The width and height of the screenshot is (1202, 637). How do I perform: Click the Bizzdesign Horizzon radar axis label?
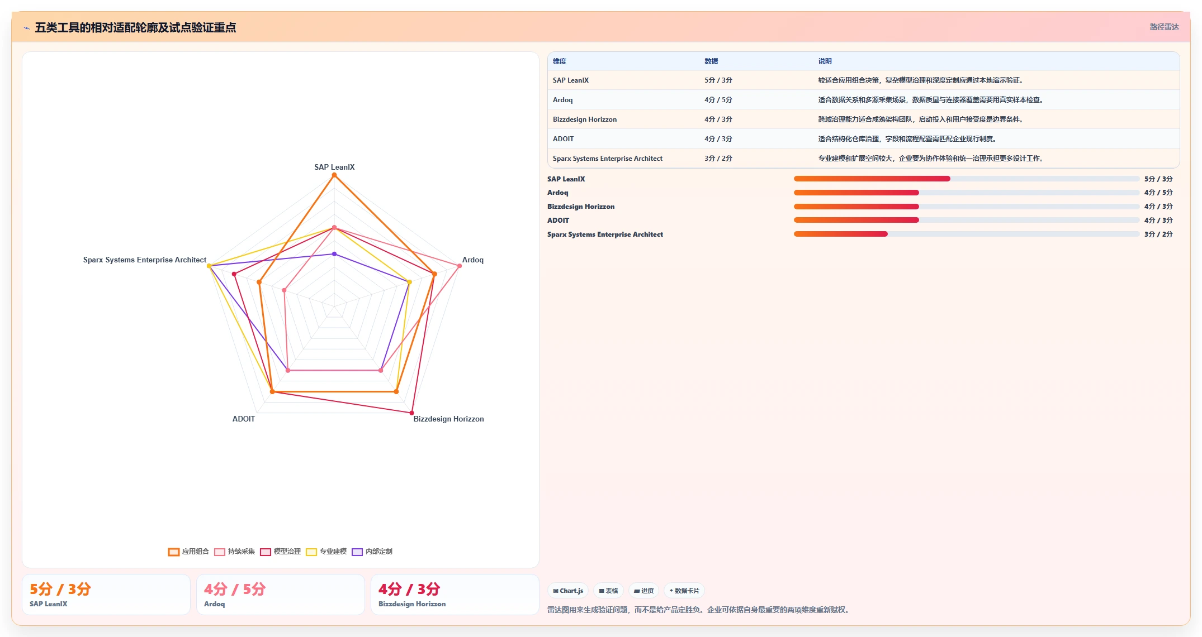pos(449,419)
